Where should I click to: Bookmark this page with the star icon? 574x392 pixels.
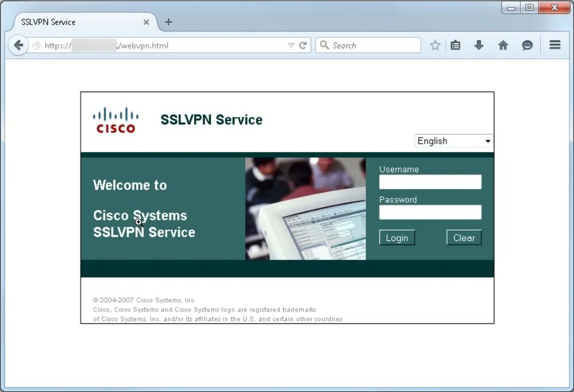point(435,45)
